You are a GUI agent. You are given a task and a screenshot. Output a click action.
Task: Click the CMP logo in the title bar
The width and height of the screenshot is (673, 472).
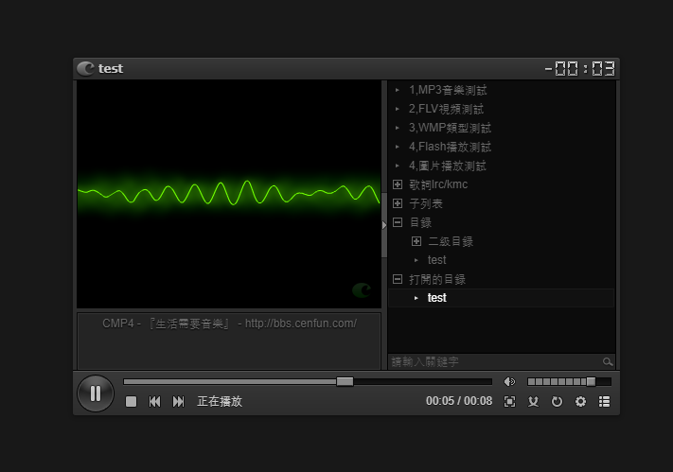coord(85,68)
